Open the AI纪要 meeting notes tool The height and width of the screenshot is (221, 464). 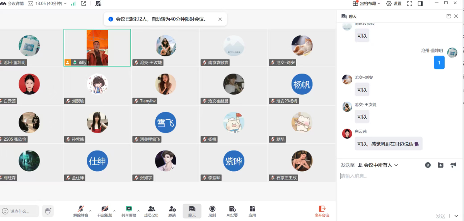pos(232,211)
